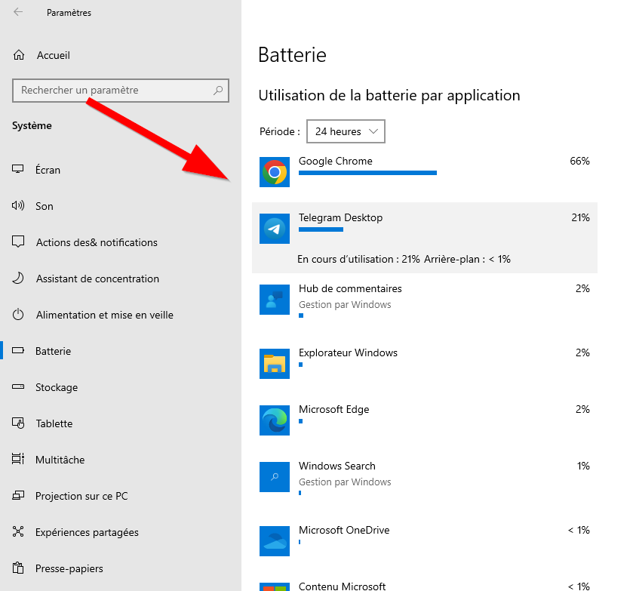Click Google Chrome's 66% value
633x591 pixels.
579,161
